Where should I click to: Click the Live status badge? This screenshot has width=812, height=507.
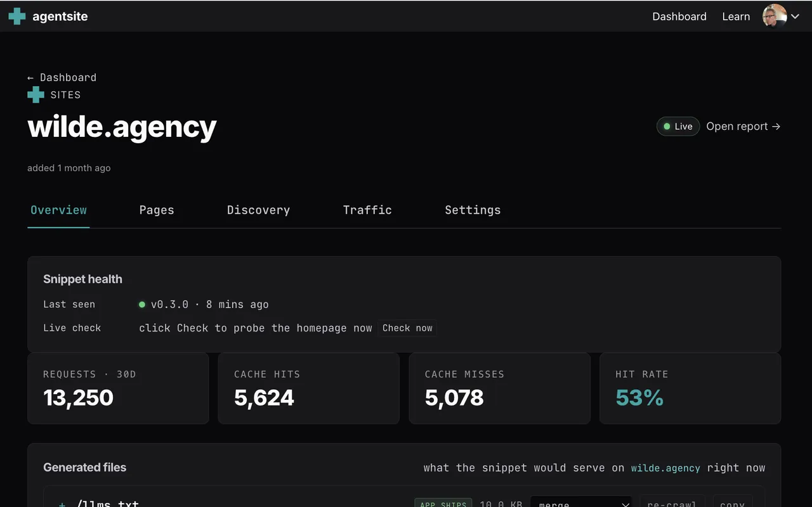tap(678, 126)
